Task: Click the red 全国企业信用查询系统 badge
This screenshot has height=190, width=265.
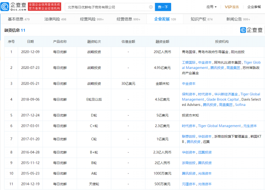Action: tap(45, 7)
